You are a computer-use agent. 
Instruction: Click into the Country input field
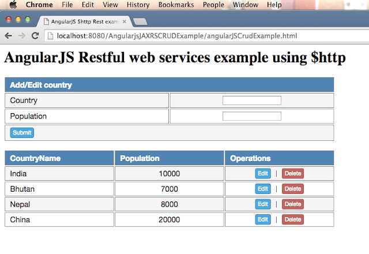click(x=252, y=100)
